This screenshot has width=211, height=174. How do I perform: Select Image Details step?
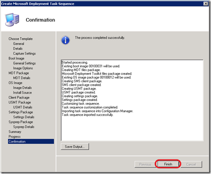tap(23, 88)
